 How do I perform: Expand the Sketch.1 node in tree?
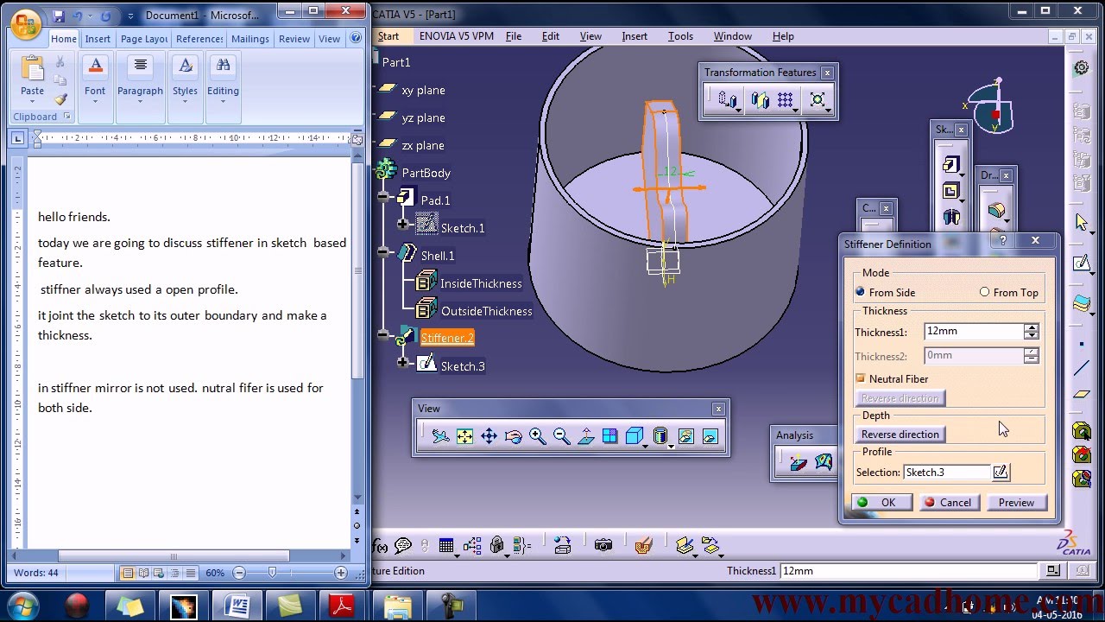tap(402, 225)
